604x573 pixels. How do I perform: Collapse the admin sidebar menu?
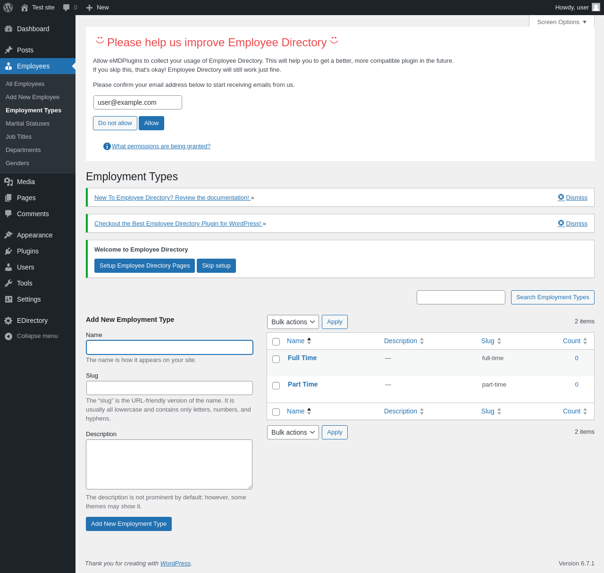(31, 336)
